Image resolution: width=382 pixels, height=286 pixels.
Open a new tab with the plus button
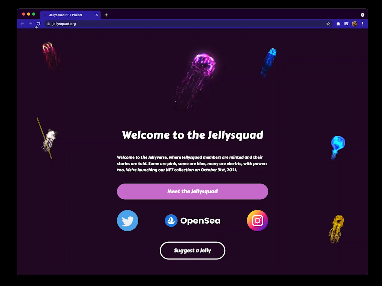click(x=106, y=15)
